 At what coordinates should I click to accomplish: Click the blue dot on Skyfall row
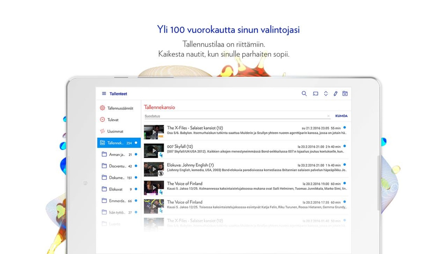pos(345,146)
